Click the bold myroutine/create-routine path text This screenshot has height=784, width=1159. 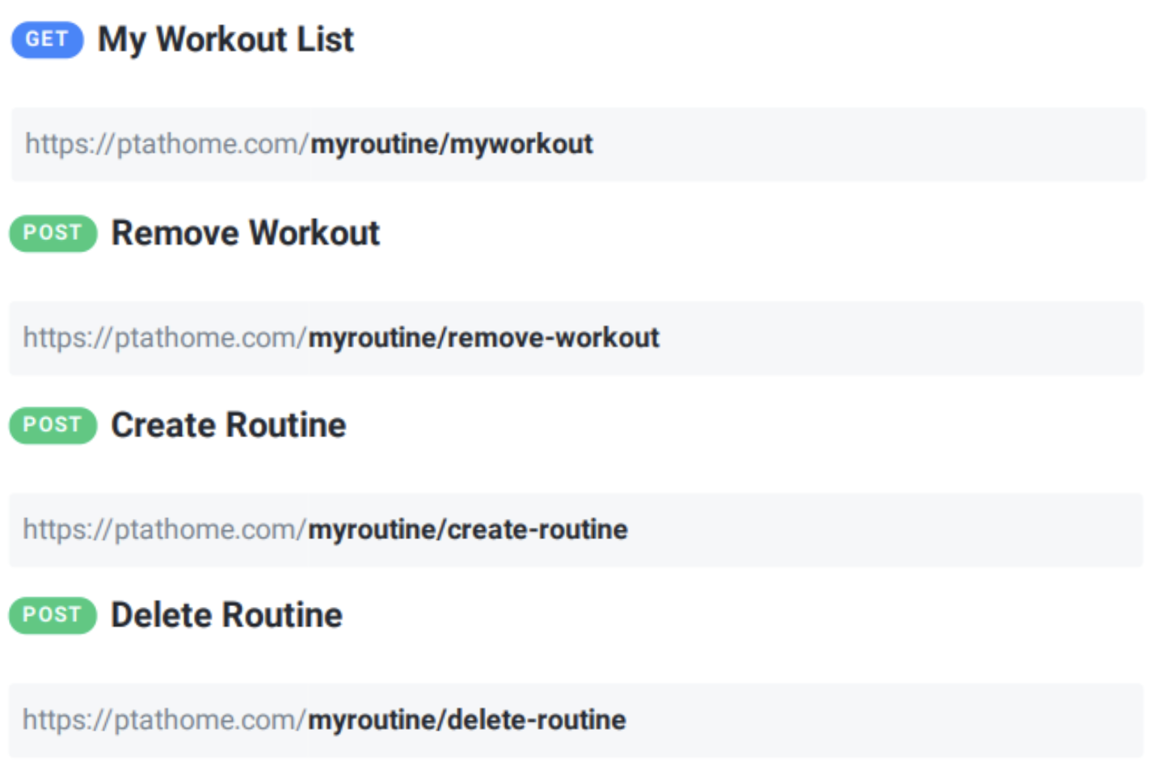pos(468,530)
